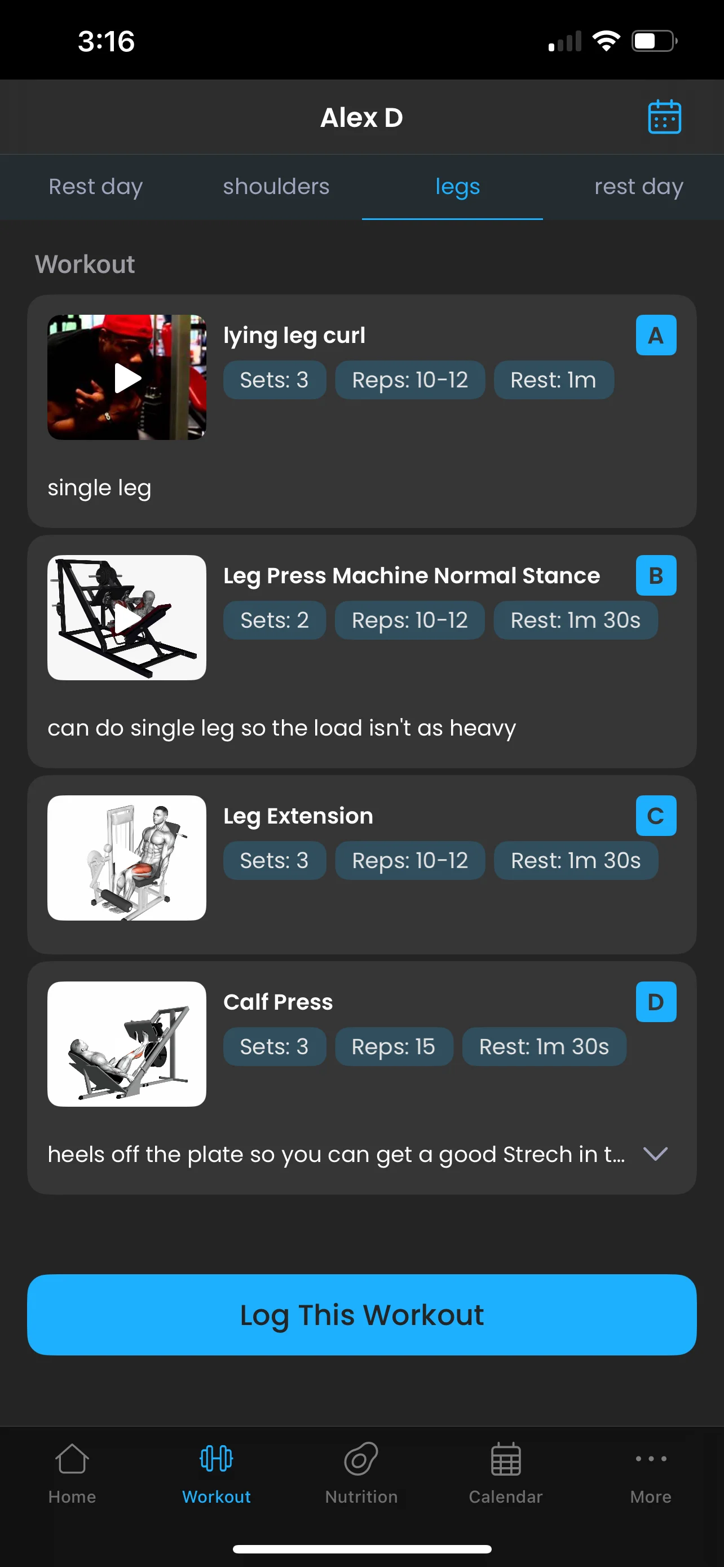Expand the Calf Press note chevron
Viewport: 724px width, 1567px height.
(655, 1154)
